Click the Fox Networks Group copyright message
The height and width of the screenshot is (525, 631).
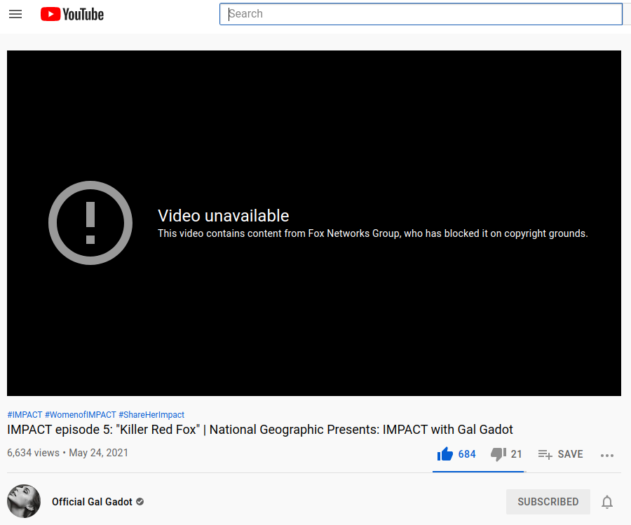point(373,233)
